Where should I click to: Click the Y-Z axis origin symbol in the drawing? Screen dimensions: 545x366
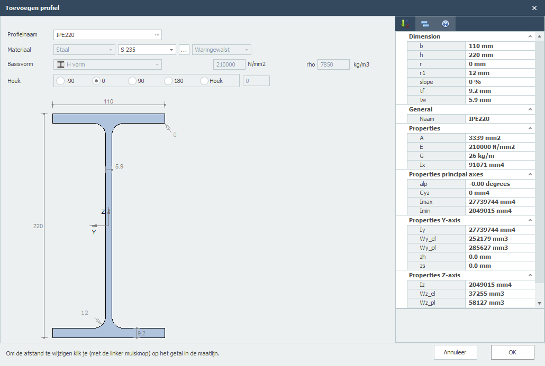point(108,226)
